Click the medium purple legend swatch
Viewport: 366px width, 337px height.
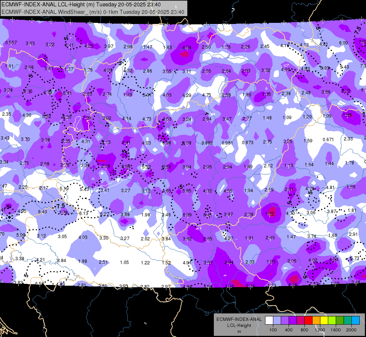285,321
